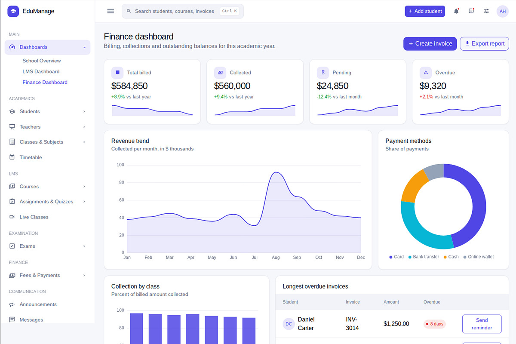Click the first bar in Collection by class
This screenshot has width=516, height=344.
136,329
